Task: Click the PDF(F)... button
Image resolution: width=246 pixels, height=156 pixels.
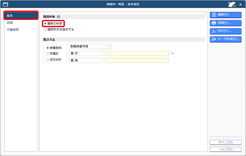Action: pos(226,31)
